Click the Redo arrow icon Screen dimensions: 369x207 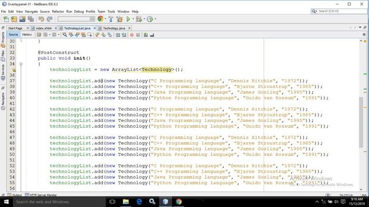click(50, 19)
